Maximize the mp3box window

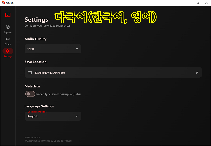(x=198, y=3)
